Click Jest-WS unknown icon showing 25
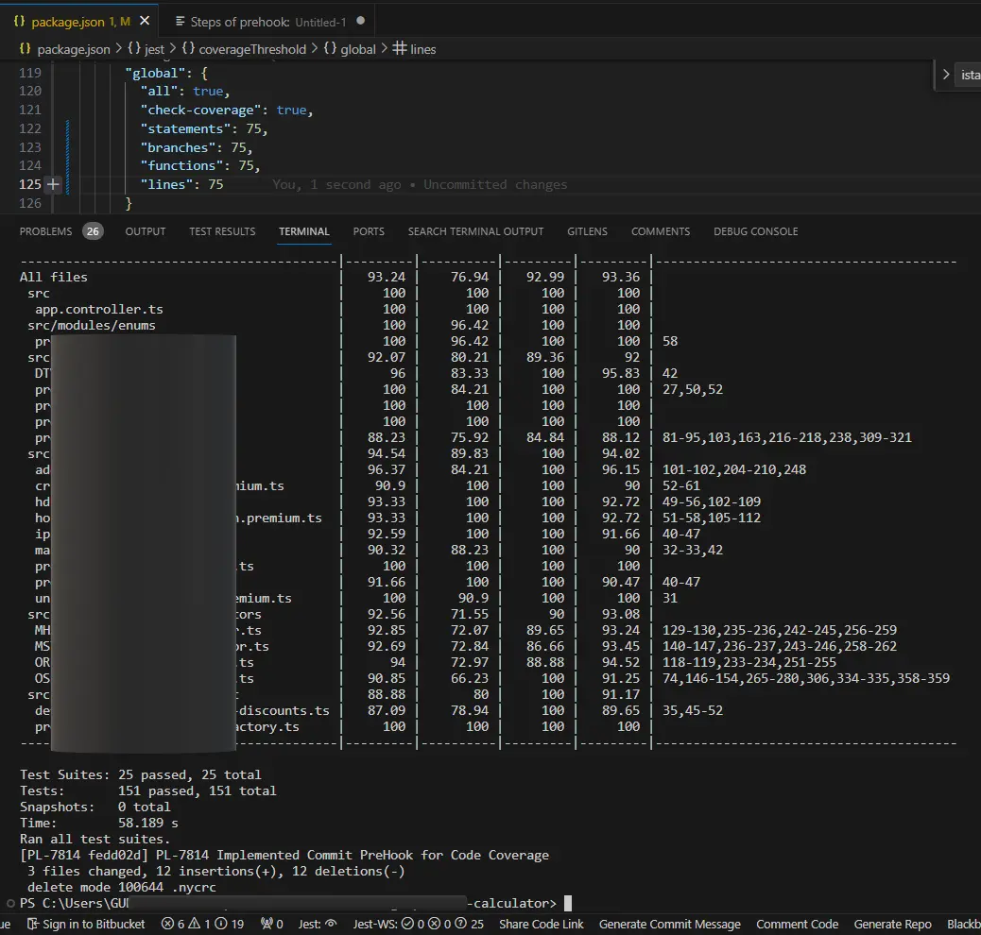981x935 pixels. [x=461, y=924]
